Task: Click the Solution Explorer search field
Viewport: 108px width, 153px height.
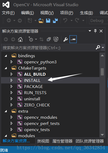Action: [x=48, y=48]
